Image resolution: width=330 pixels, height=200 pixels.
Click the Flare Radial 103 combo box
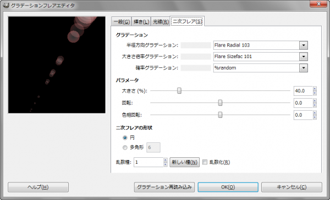[261, 45]
